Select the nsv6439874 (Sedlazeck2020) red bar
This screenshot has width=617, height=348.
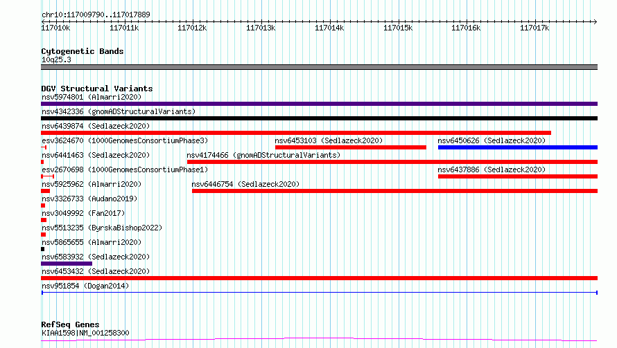tap(296, 133)
